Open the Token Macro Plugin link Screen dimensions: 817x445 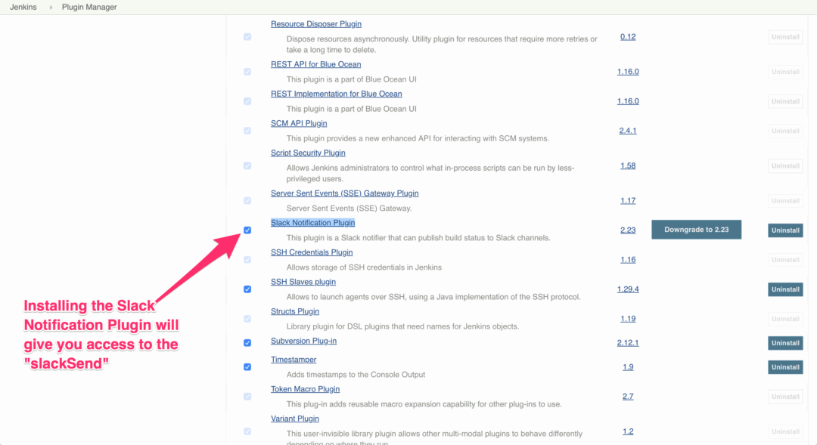305,389
